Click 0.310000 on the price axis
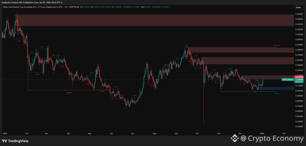306x146 pixels. click(299, 86)
